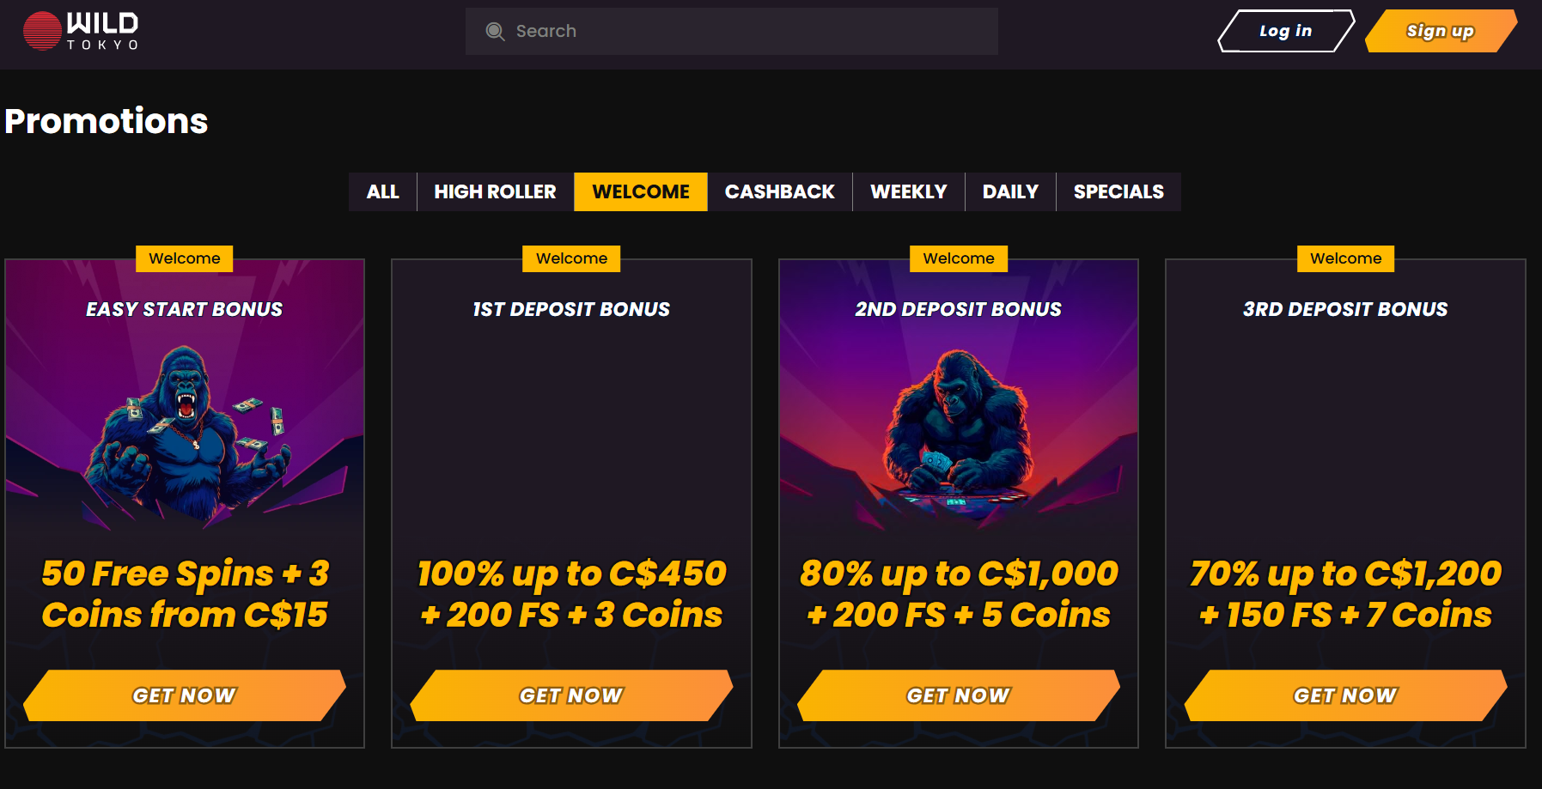Open the SPECIALS tab
Screen dimensions: 1542x789
pos(1118,191)
